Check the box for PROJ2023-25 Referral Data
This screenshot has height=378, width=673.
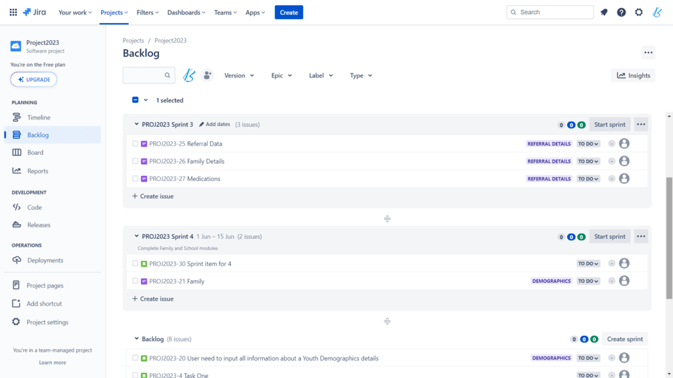[x=135, y=144]
